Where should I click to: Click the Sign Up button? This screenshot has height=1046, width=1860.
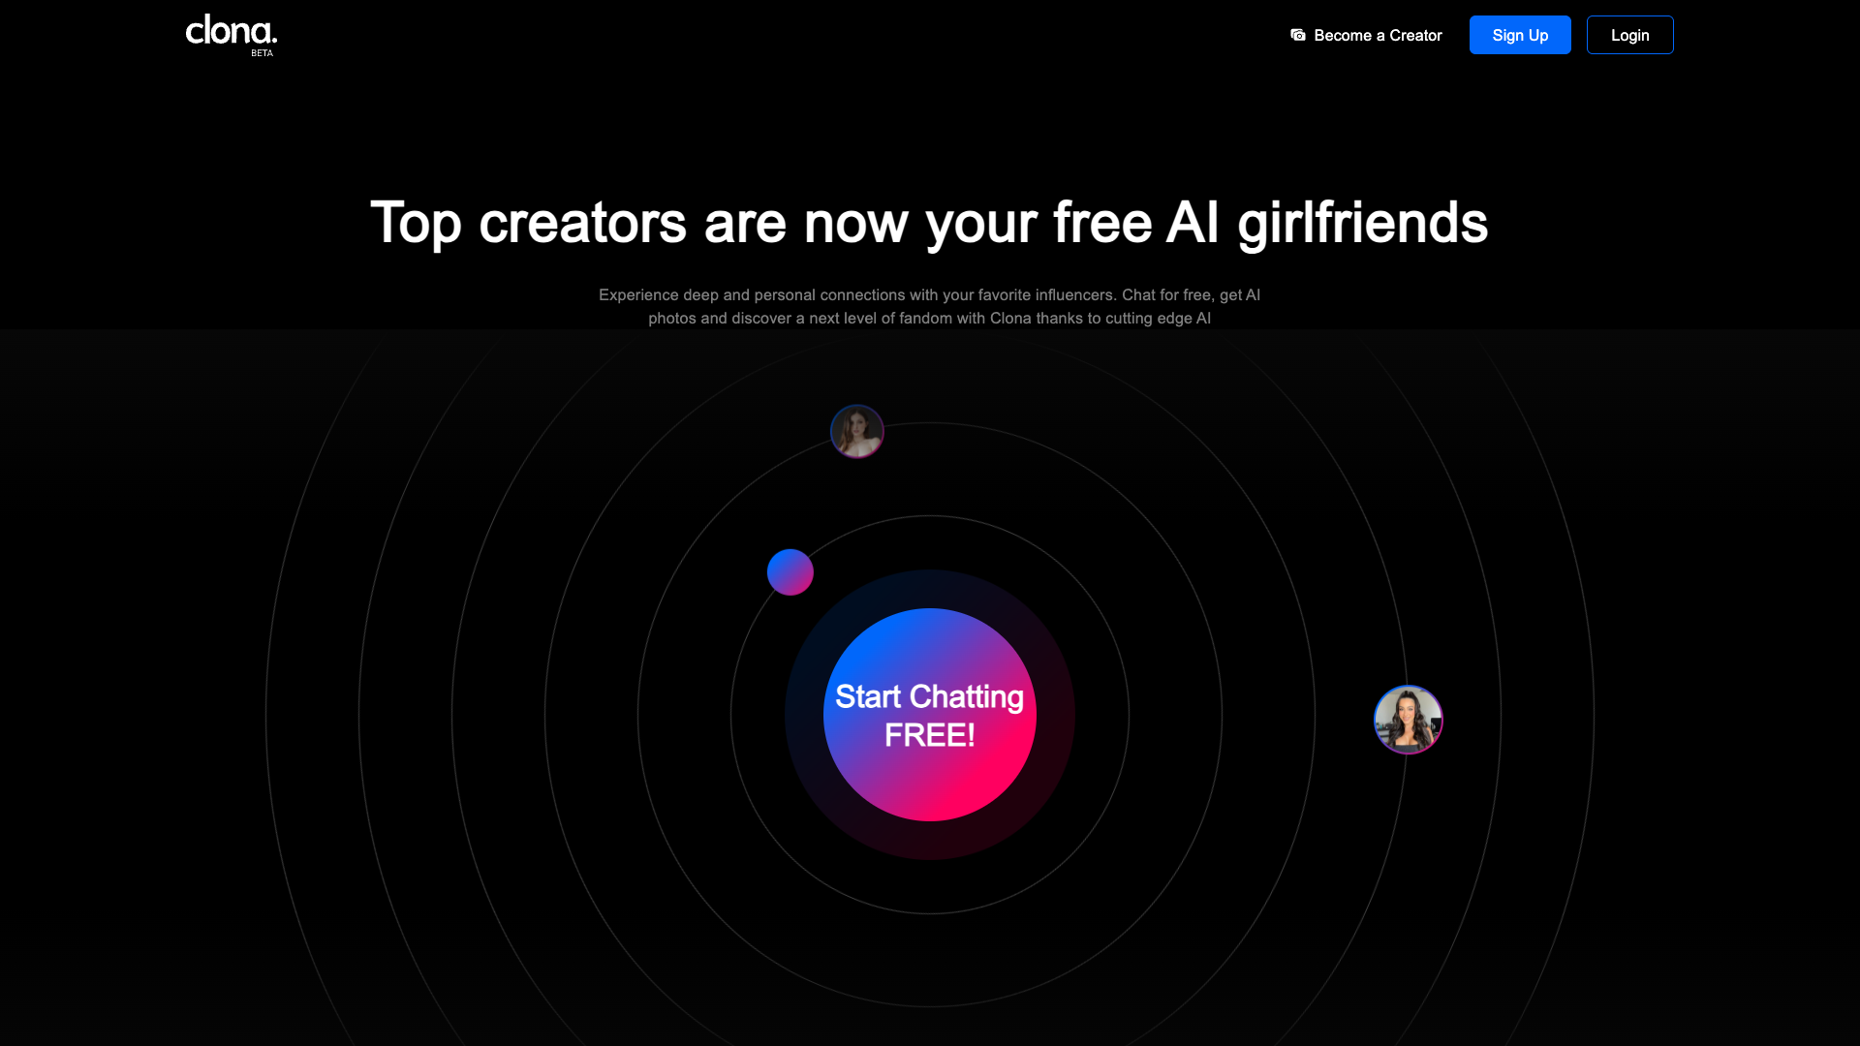pos(1520,35)
